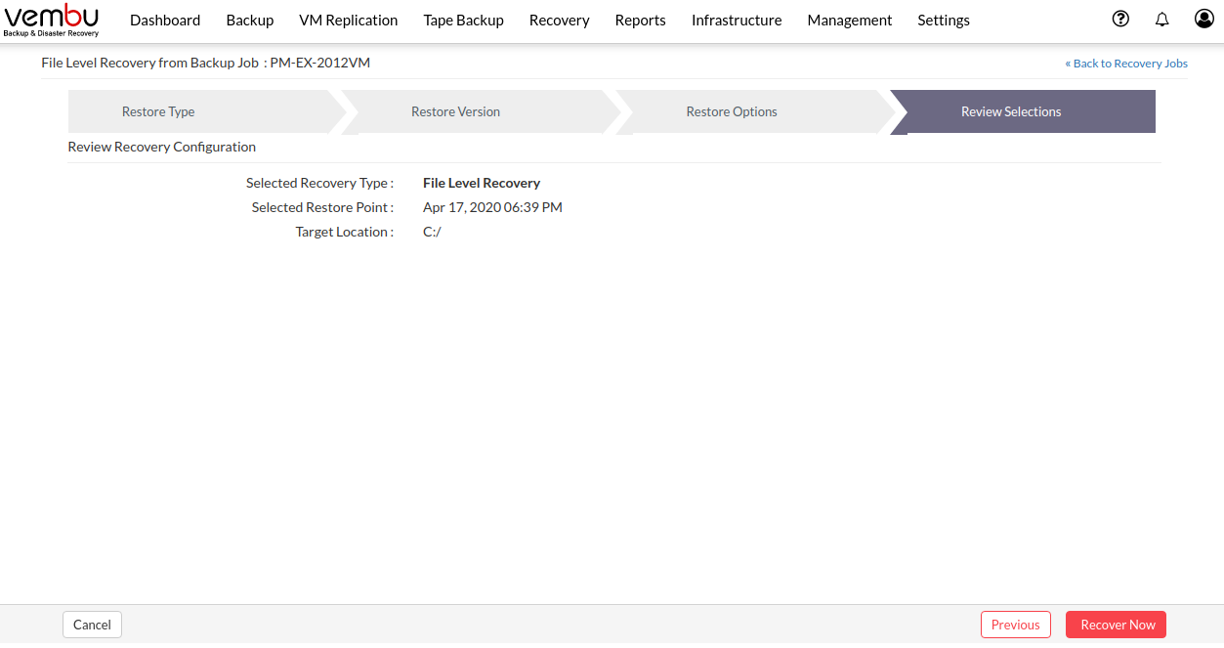This screenshot has height=648, width=1224.
Task: Click the Review Recovery Configuration heading
Action: pyautogui.click(x=162, y=147)
